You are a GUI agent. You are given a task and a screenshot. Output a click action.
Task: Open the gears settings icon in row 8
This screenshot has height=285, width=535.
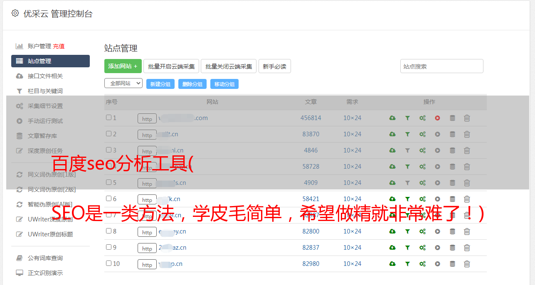click(422, 231)
